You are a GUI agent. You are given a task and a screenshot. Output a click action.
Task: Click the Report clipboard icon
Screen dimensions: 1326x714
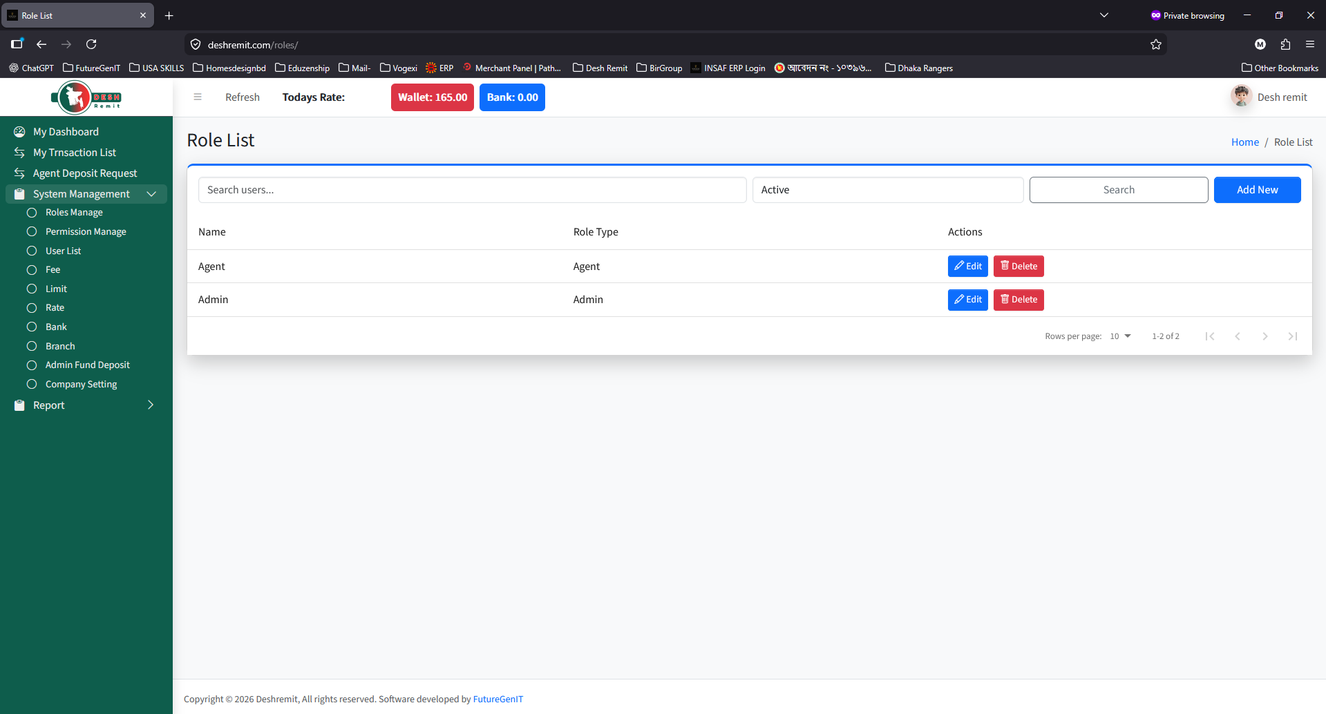tap(19, 405)
